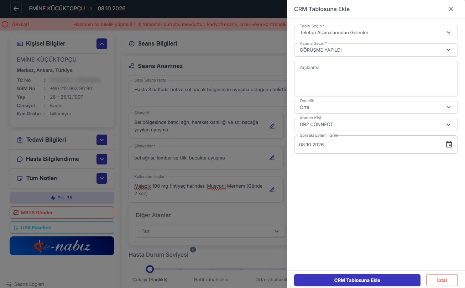Click the Hasta Durum Seviyesi info icon
This screenshot has height=288, width=465.
(x=193, y=250)
